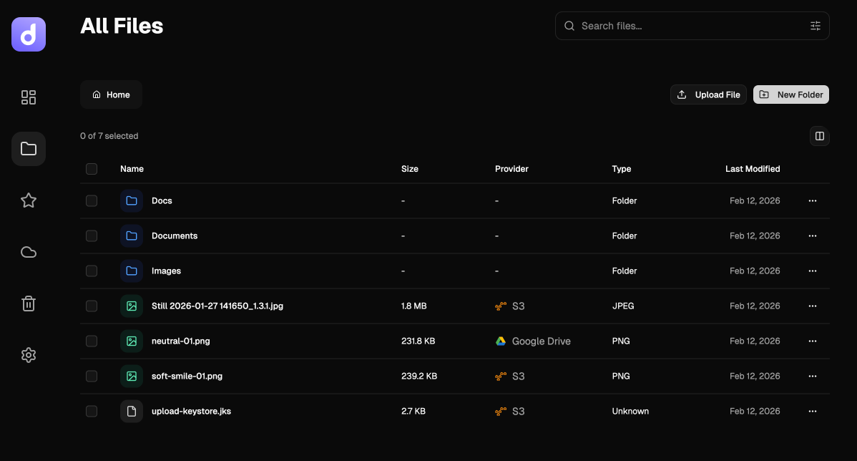Open the dashboard grid view in the sidebar

[29, 97]
